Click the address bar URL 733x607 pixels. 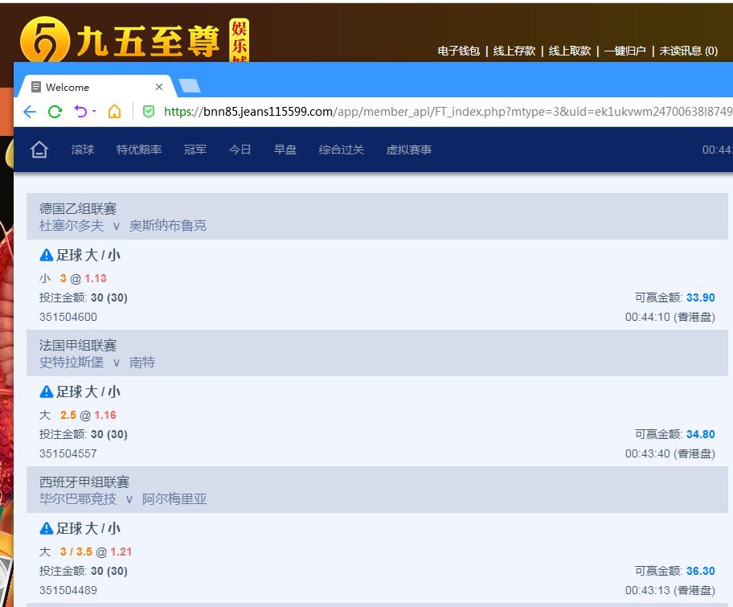click(448, 112)
